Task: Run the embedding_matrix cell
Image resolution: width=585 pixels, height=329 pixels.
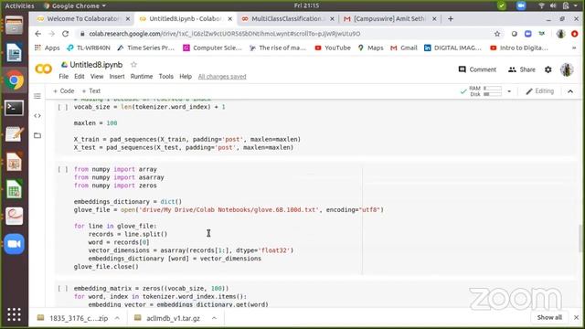Action: (63, 289)
